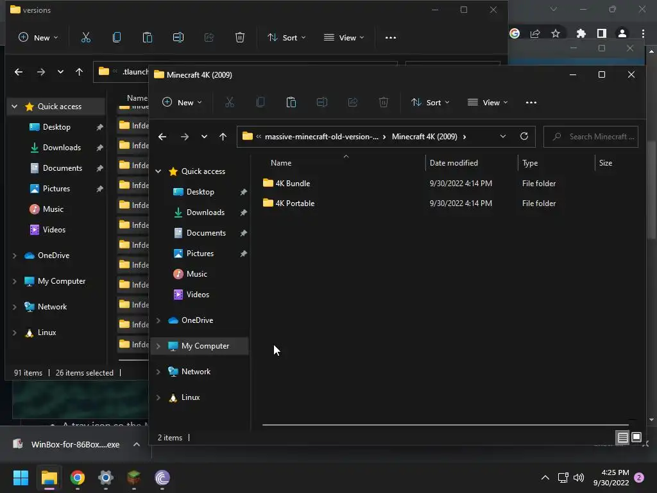Viewport: 657px width, 493px height.
Task: Select Downloads in versions window sidebar
Action: click(x=62, y=148)
